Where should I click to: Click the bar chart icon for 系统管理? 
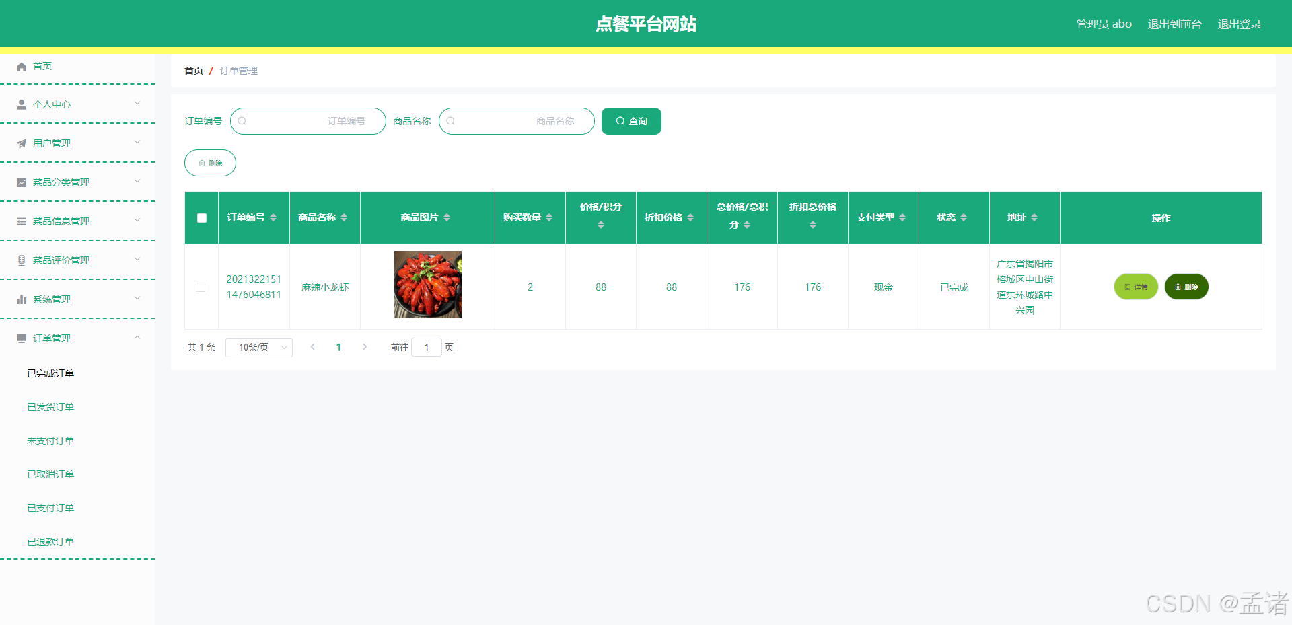tap(22, 300)
